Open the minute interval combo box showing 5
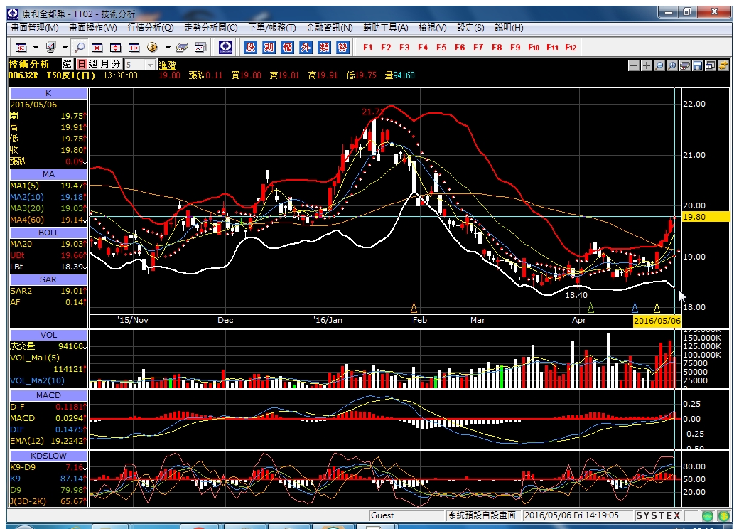 (x=140, y=65)
